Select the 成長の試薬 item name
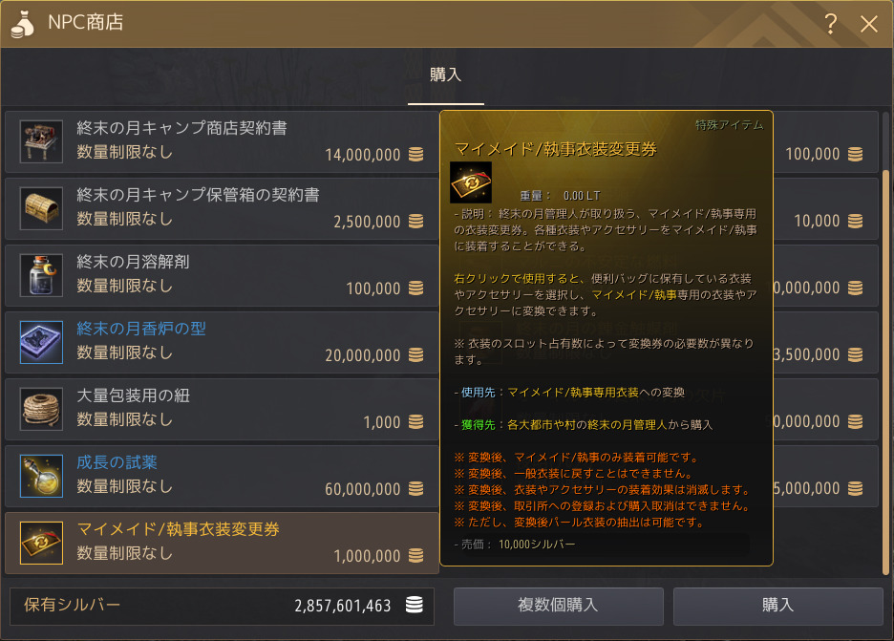 [117, 462]
